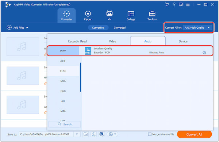219x142 pixels.
Task: Open the Convert All to format dropdown
Action: click(198, 28)
